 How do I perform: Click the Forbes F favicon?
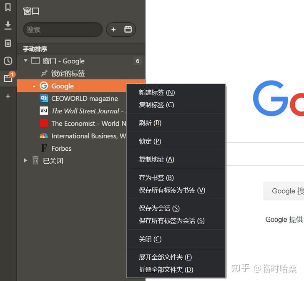coord(44,148)
